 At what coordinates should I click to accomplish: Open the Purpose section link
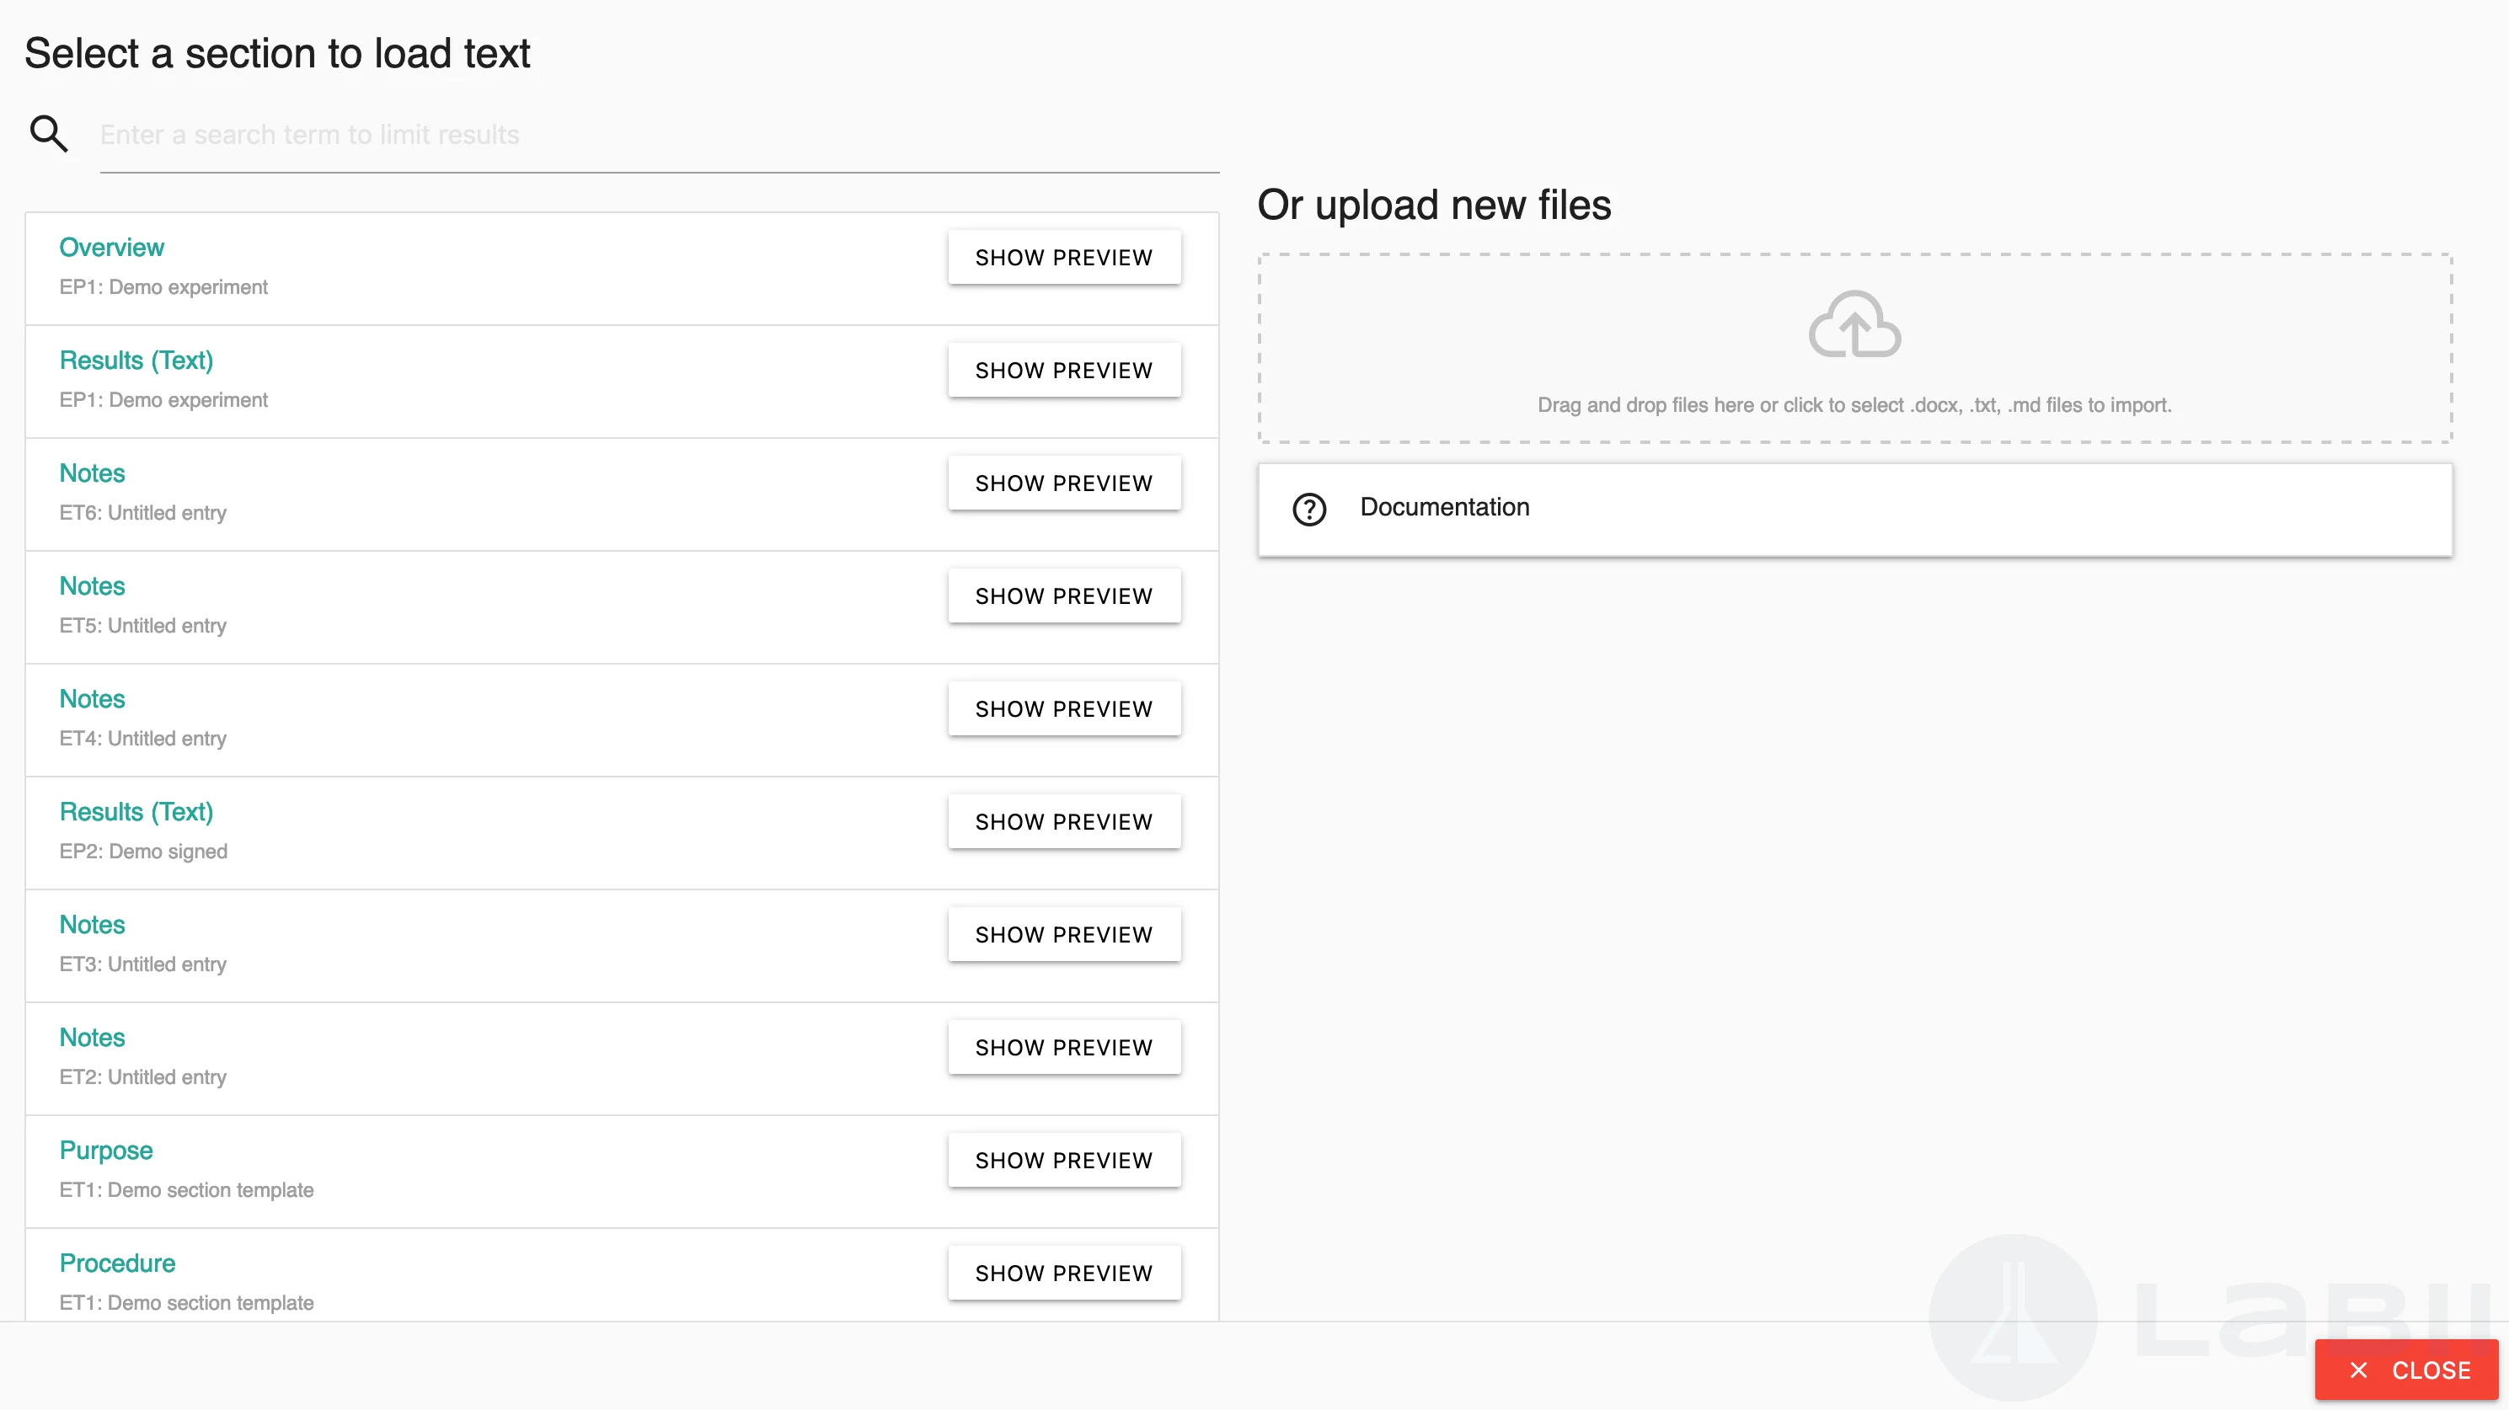point(105,1150)
